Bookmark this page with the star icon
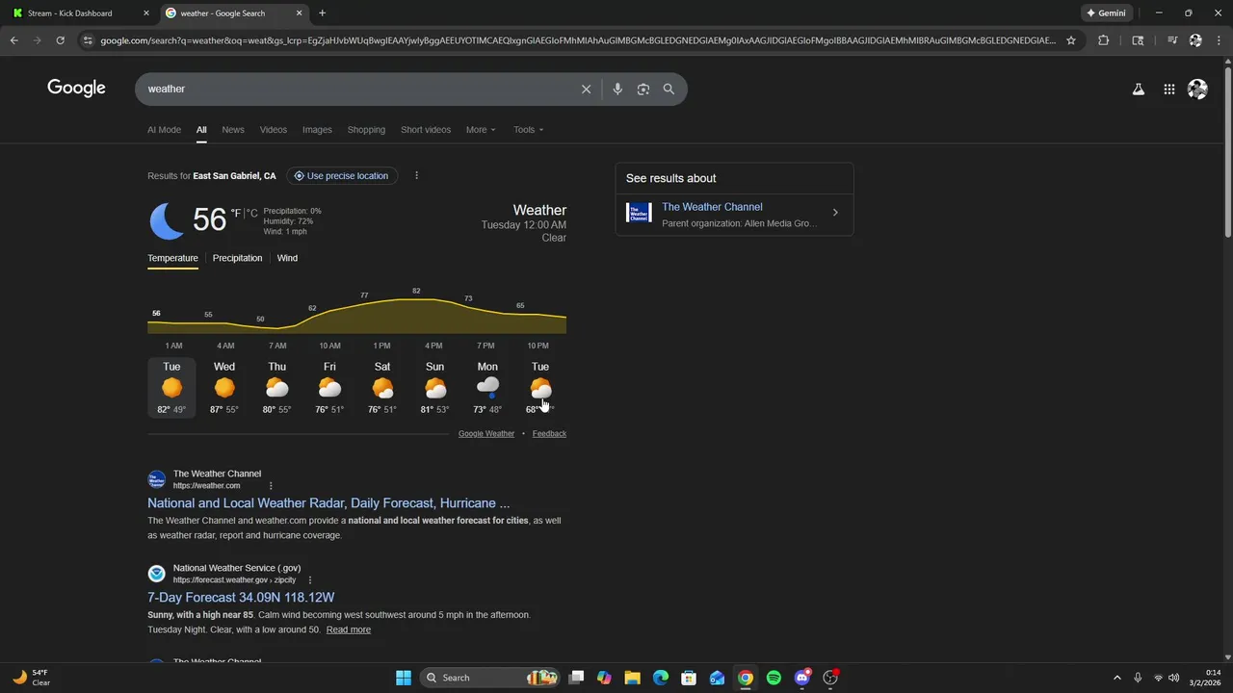The height and width of the screenshot is (693, 1233). (x=1070, y=40)
